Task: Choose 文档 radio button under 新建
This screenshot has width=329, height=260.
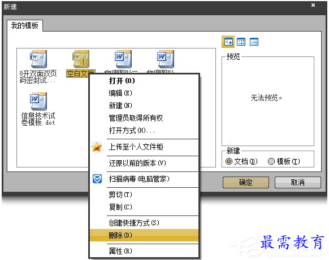Action: [x=229, y=161]
